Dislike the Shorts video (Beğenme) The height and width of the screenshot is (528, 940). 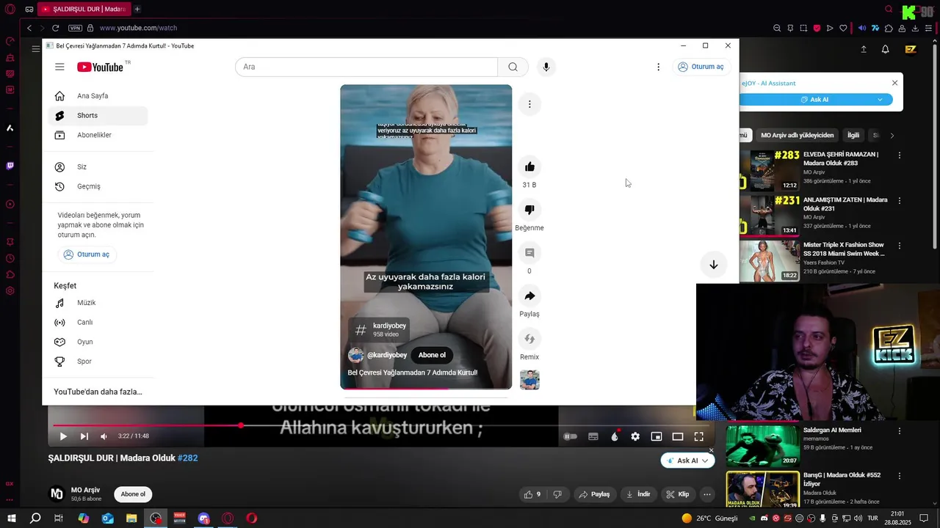[x=529, y=210]
